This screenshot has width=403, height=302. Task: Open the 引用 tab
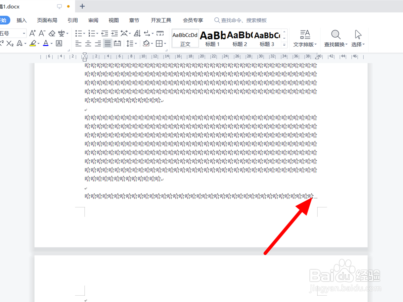pyautogui.click(x=73, y=20)
